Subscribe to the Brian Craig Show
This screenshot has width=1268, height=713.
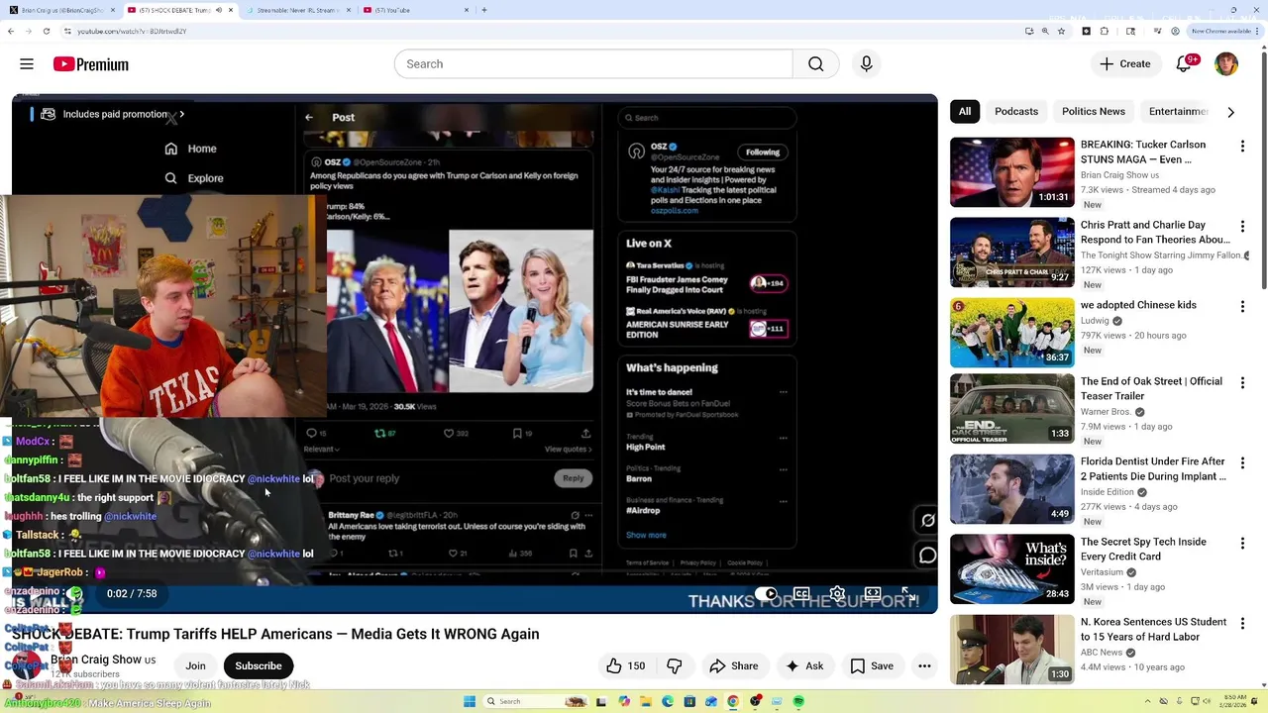tap(259, 666)
